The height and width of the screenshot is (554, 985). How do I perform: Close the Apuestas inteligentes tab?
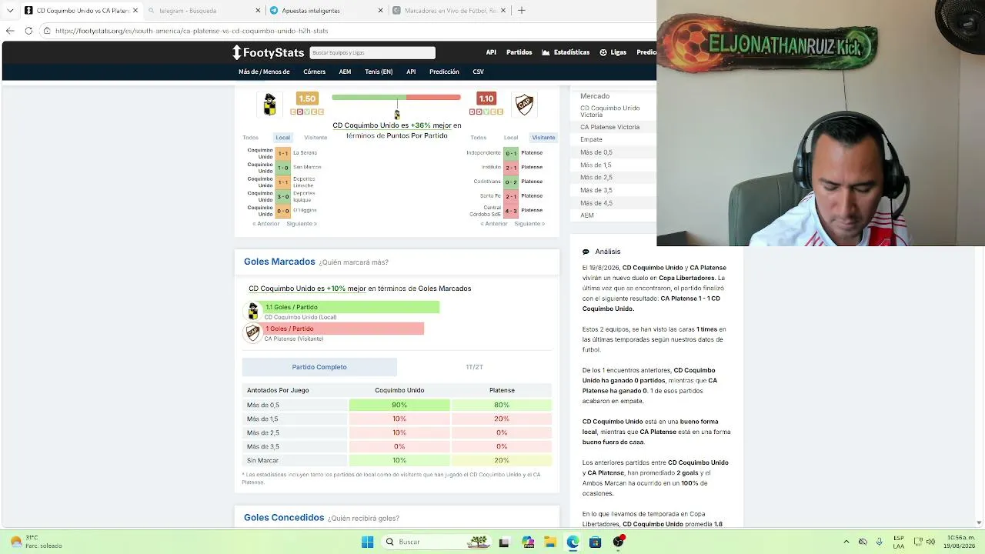(380, 11)
